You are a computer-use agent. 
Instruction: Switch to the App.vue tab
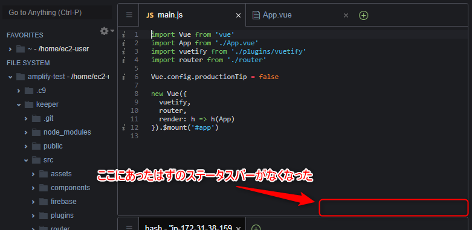point(300,15)
